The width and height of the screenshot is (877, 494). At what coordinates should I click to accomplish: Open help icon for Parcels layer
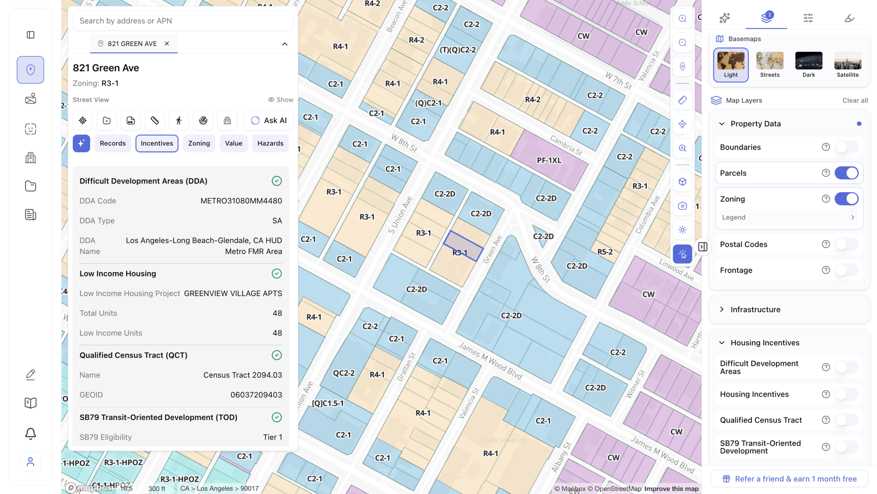(826, 173)
